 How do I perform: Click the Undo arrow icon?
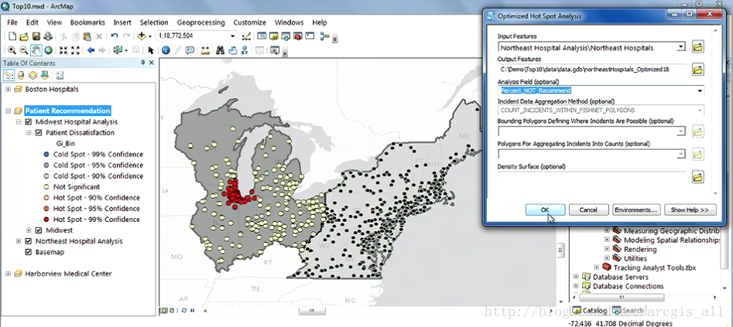tap(115, 36)
